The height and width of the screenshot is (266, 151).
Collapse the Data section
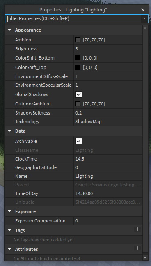[10, 131]
